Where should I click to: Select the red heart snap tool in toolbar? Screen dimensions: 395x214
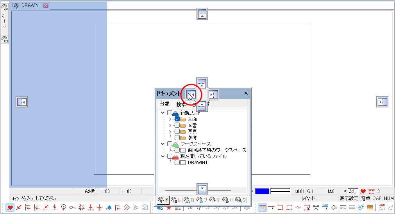[10, 208]
